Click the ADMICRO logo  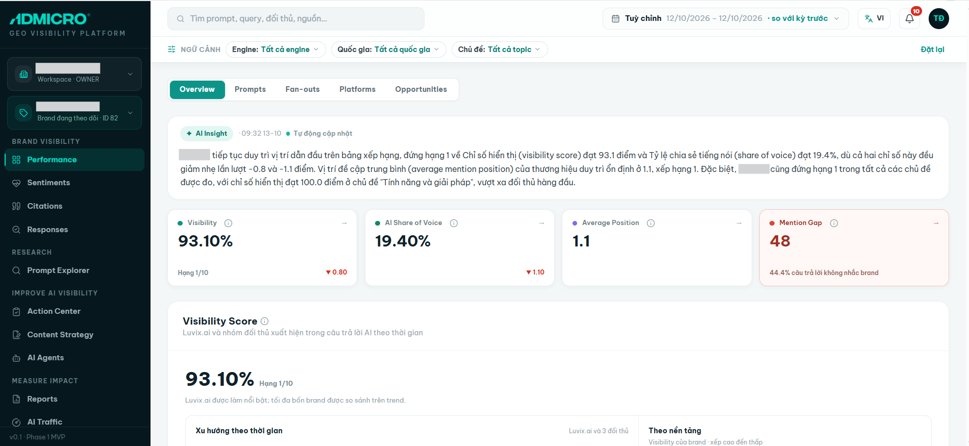pos(50,19)
